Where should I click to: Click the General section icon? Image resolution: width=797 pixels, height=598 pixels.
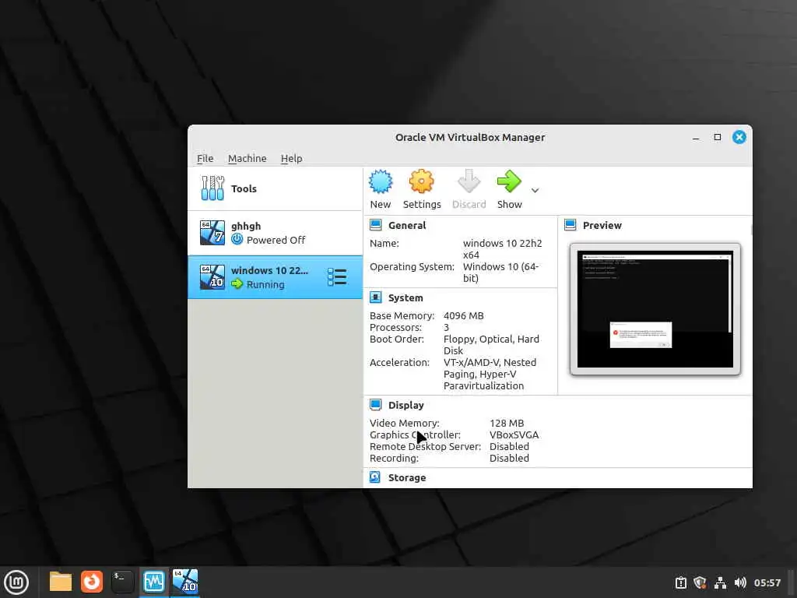pos(376,225)
